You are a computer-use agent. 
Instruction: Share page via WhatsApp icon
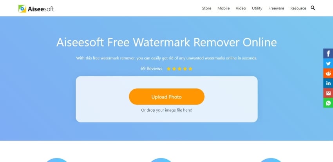point(328,103)
